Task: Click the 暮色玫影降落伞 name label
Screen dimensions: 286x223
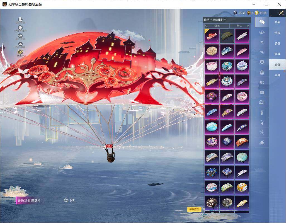Action: pos(29,200)
